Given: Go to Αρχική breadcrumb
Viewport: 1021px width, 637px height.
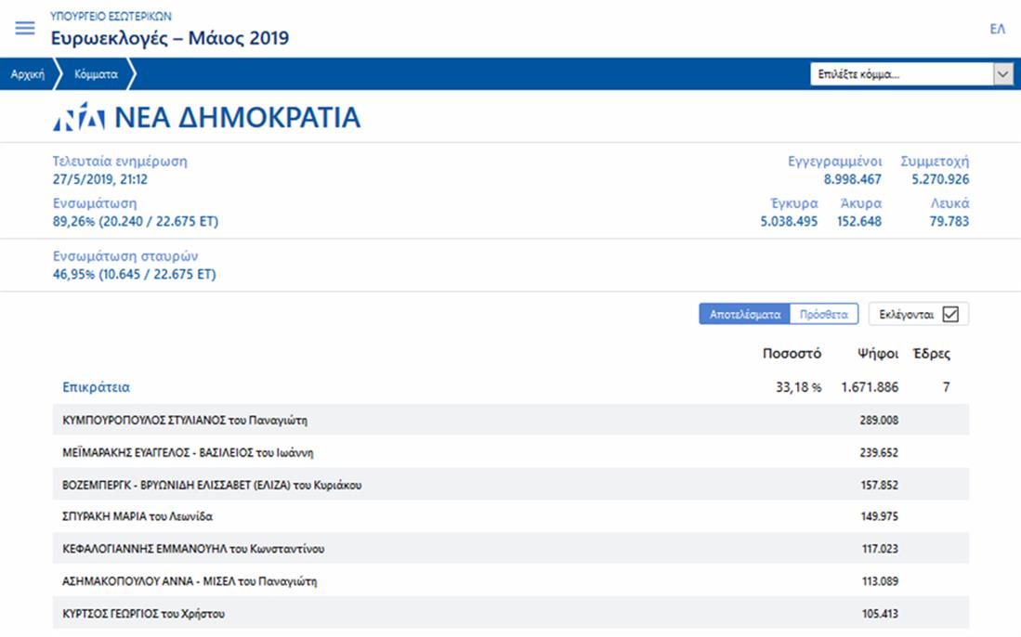Looking at the screenshot, I should tap(28, 74).
